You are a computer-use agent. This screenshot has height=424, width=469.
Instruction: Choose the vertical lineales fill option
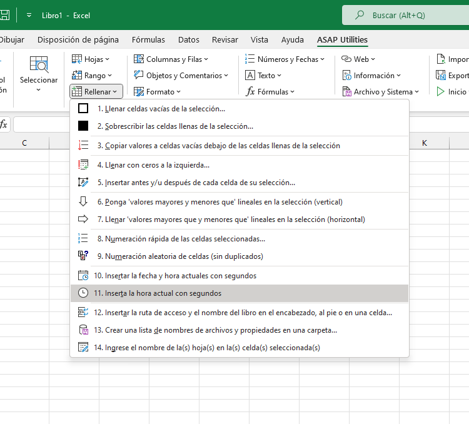240,201
